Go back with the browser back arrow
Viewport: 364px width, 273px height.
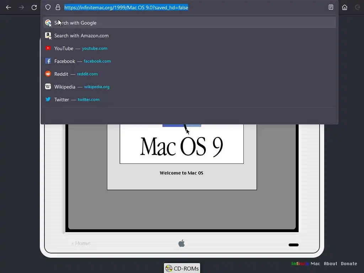pyautogui.click(x=9, y=7)
